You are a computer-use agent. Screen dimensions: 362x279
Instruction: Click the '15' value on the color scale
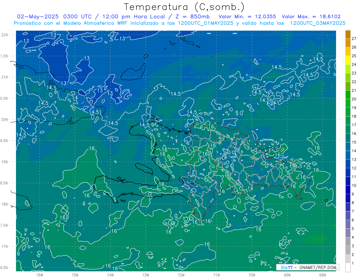point(354,142)
